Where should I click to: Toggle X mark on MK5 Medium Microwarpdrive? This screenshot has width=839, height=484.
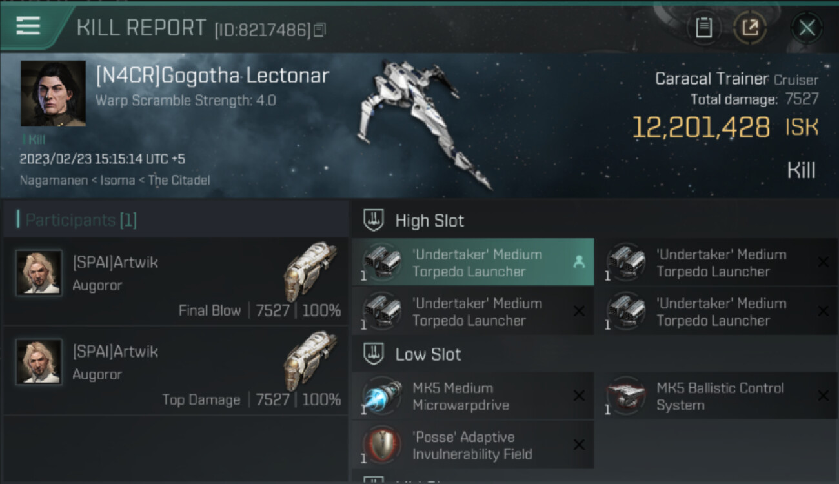coord(579,396)
